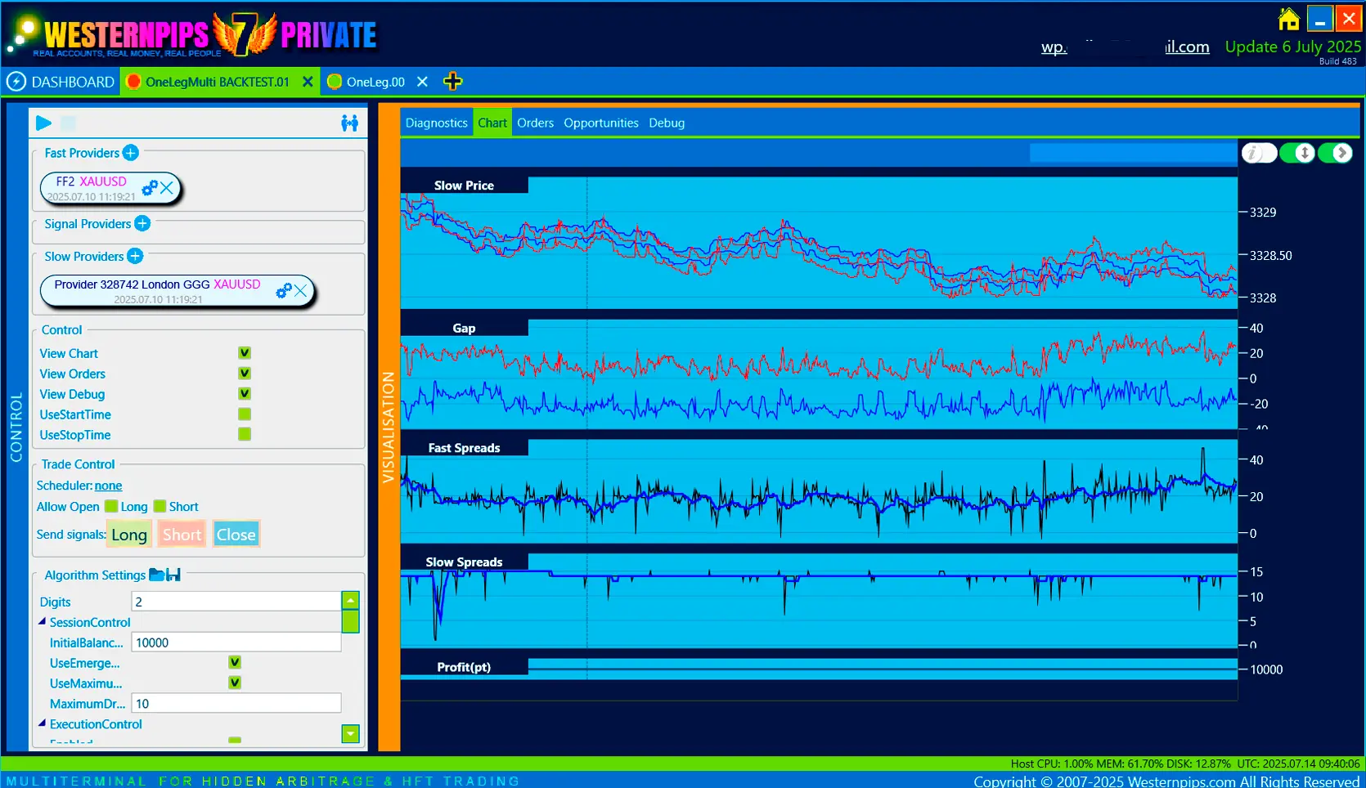Click the right-arrow toggle above chart
This screenshot has height=788, width=1366.
pos(1335,153)
